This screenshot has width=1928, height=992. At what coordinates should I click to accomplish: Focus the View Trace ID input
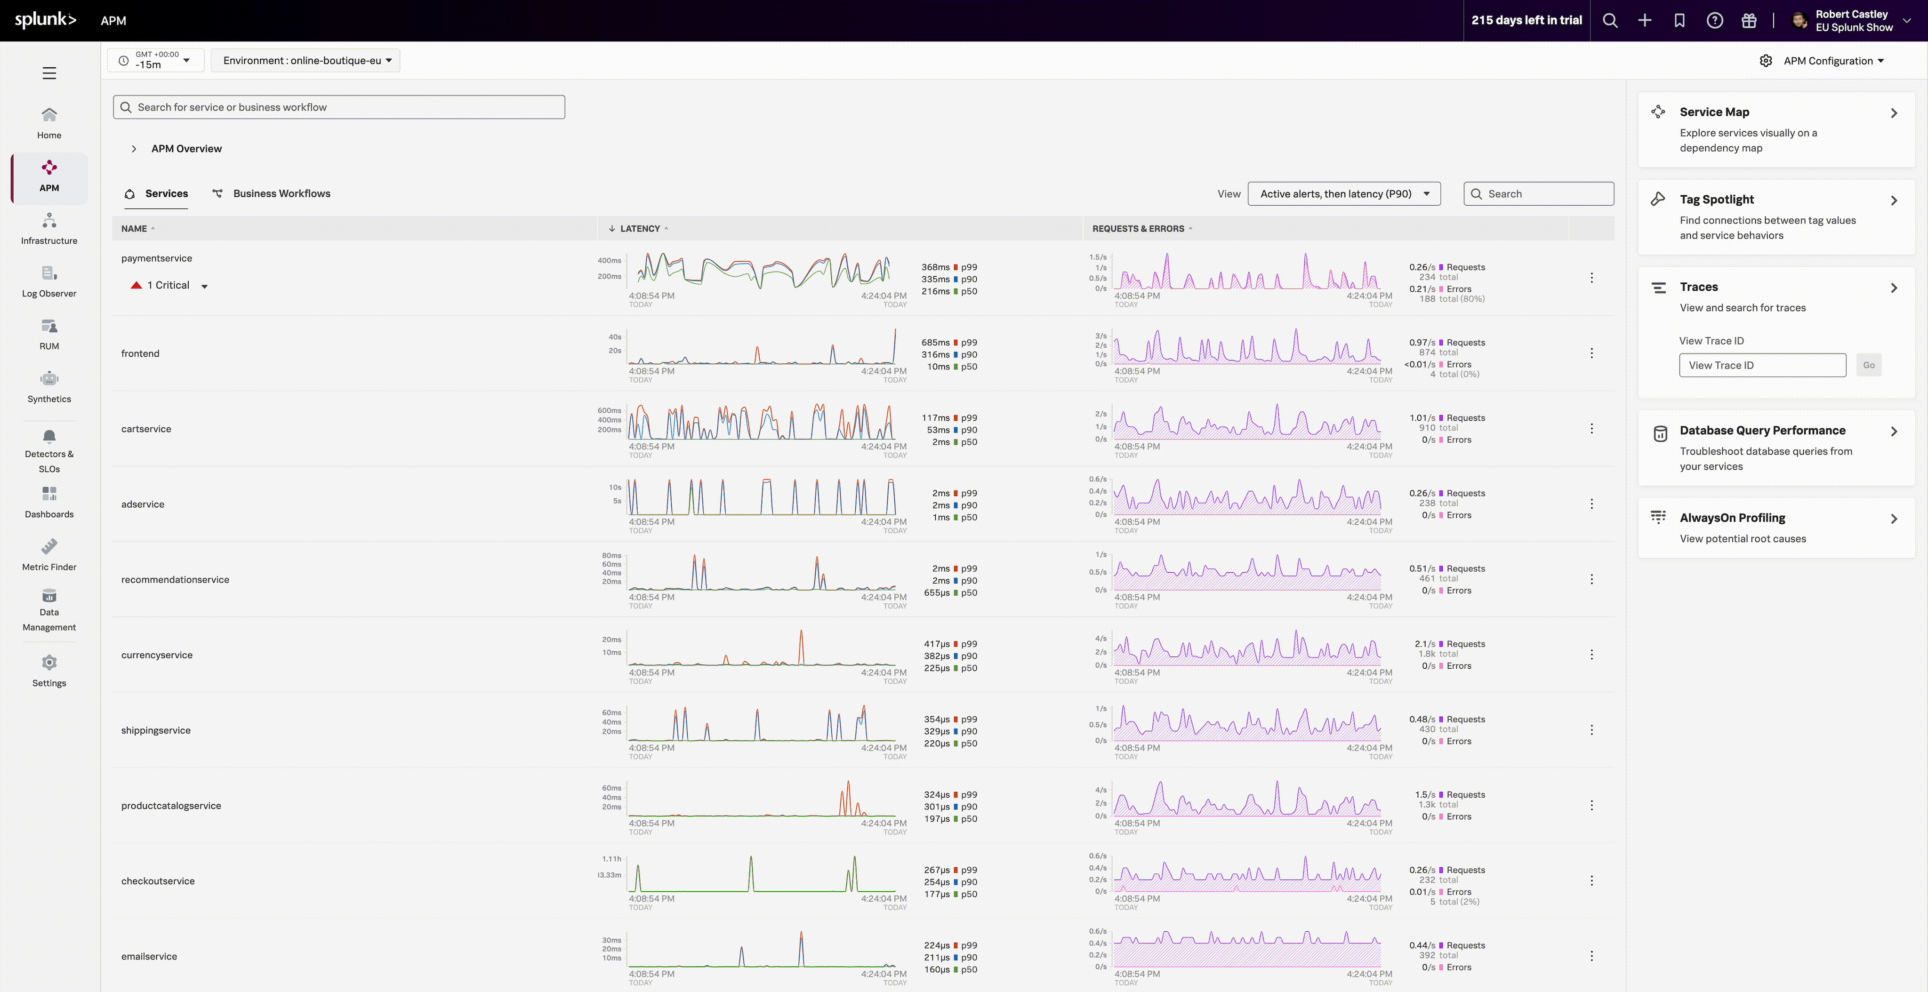[1763, 365]
